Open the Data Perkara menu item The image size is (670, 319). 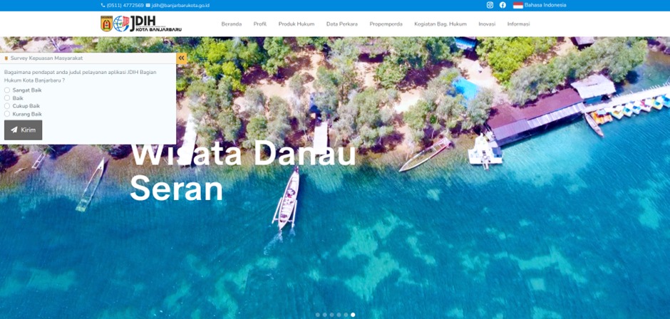tap(341, 24)
